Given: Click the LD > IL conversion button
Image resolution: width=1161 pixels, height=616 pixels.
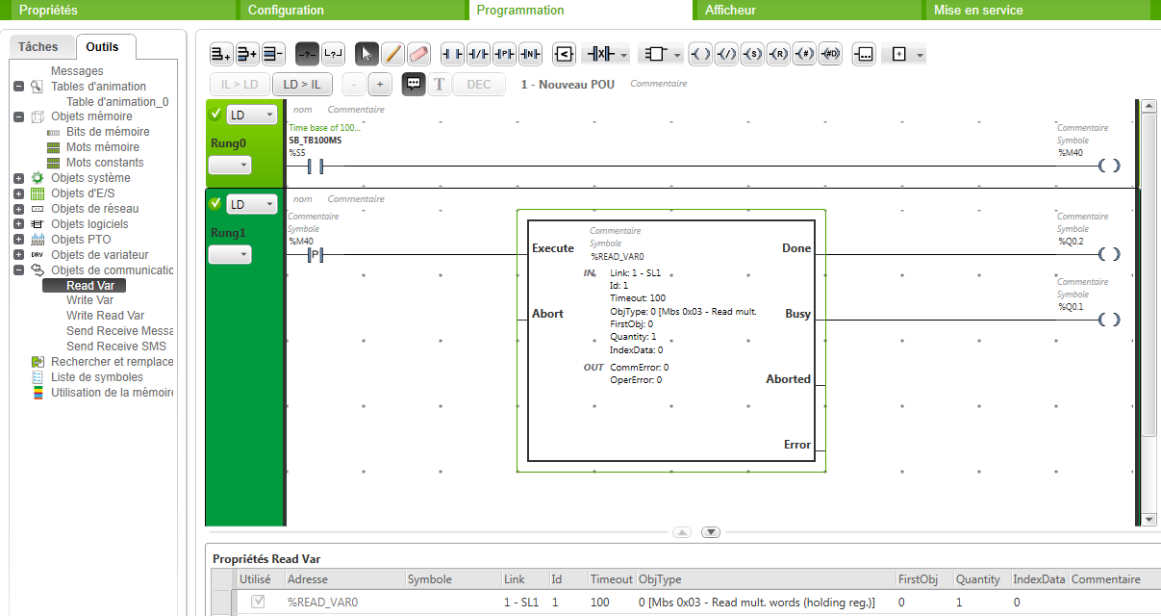Looking at the screenshot, I should [301, 85].
